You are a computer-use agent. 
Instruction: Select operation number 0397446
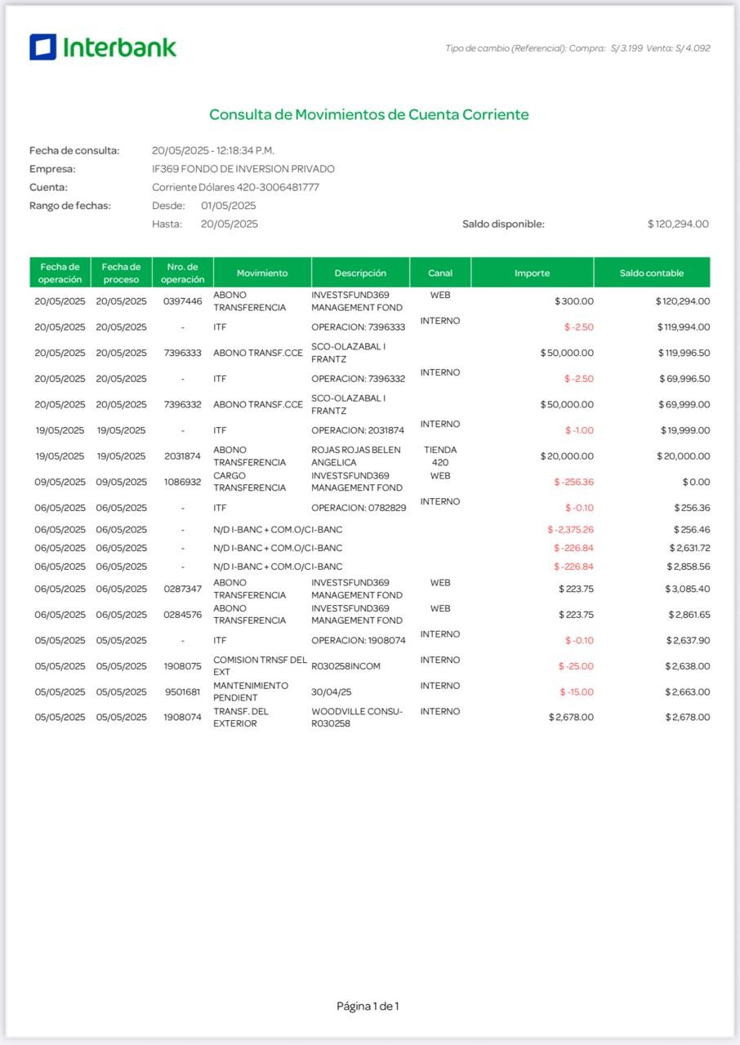pos(182,301)
